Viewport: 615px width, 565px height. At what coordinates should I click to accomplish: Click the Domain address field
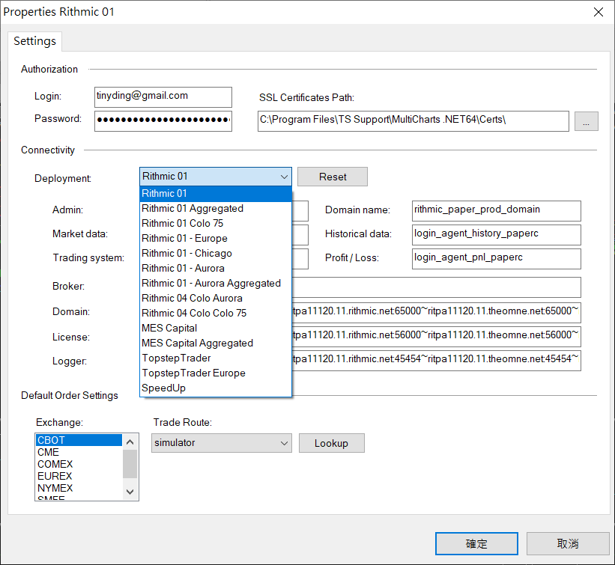pos(436,313)
